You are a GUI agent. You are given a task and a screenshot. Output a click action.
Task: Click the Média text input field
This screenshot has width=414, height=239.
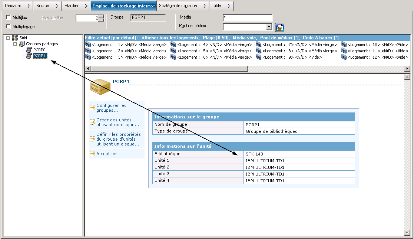(247, 18)
